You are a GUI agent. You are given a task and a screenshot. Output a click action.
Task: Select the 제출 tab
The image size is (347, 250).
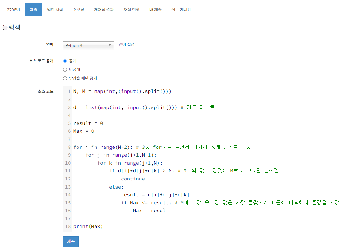(x=33, y=10)
